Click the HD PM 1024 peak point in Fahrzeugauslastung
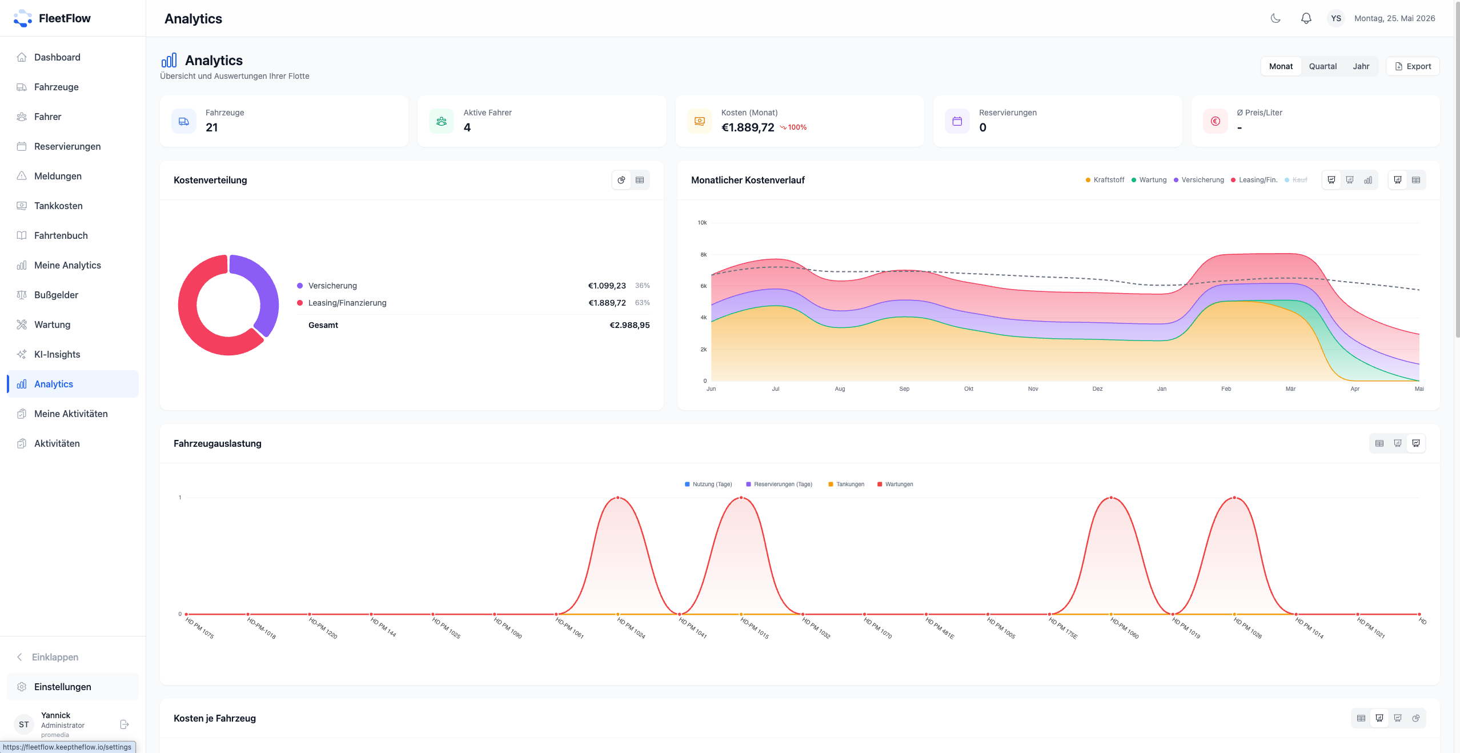 [618, 498]
